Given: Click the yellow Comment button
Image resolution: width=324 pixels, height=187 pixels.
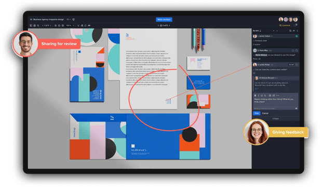Looking at the screenshot, I should click(x=285, y=25).
